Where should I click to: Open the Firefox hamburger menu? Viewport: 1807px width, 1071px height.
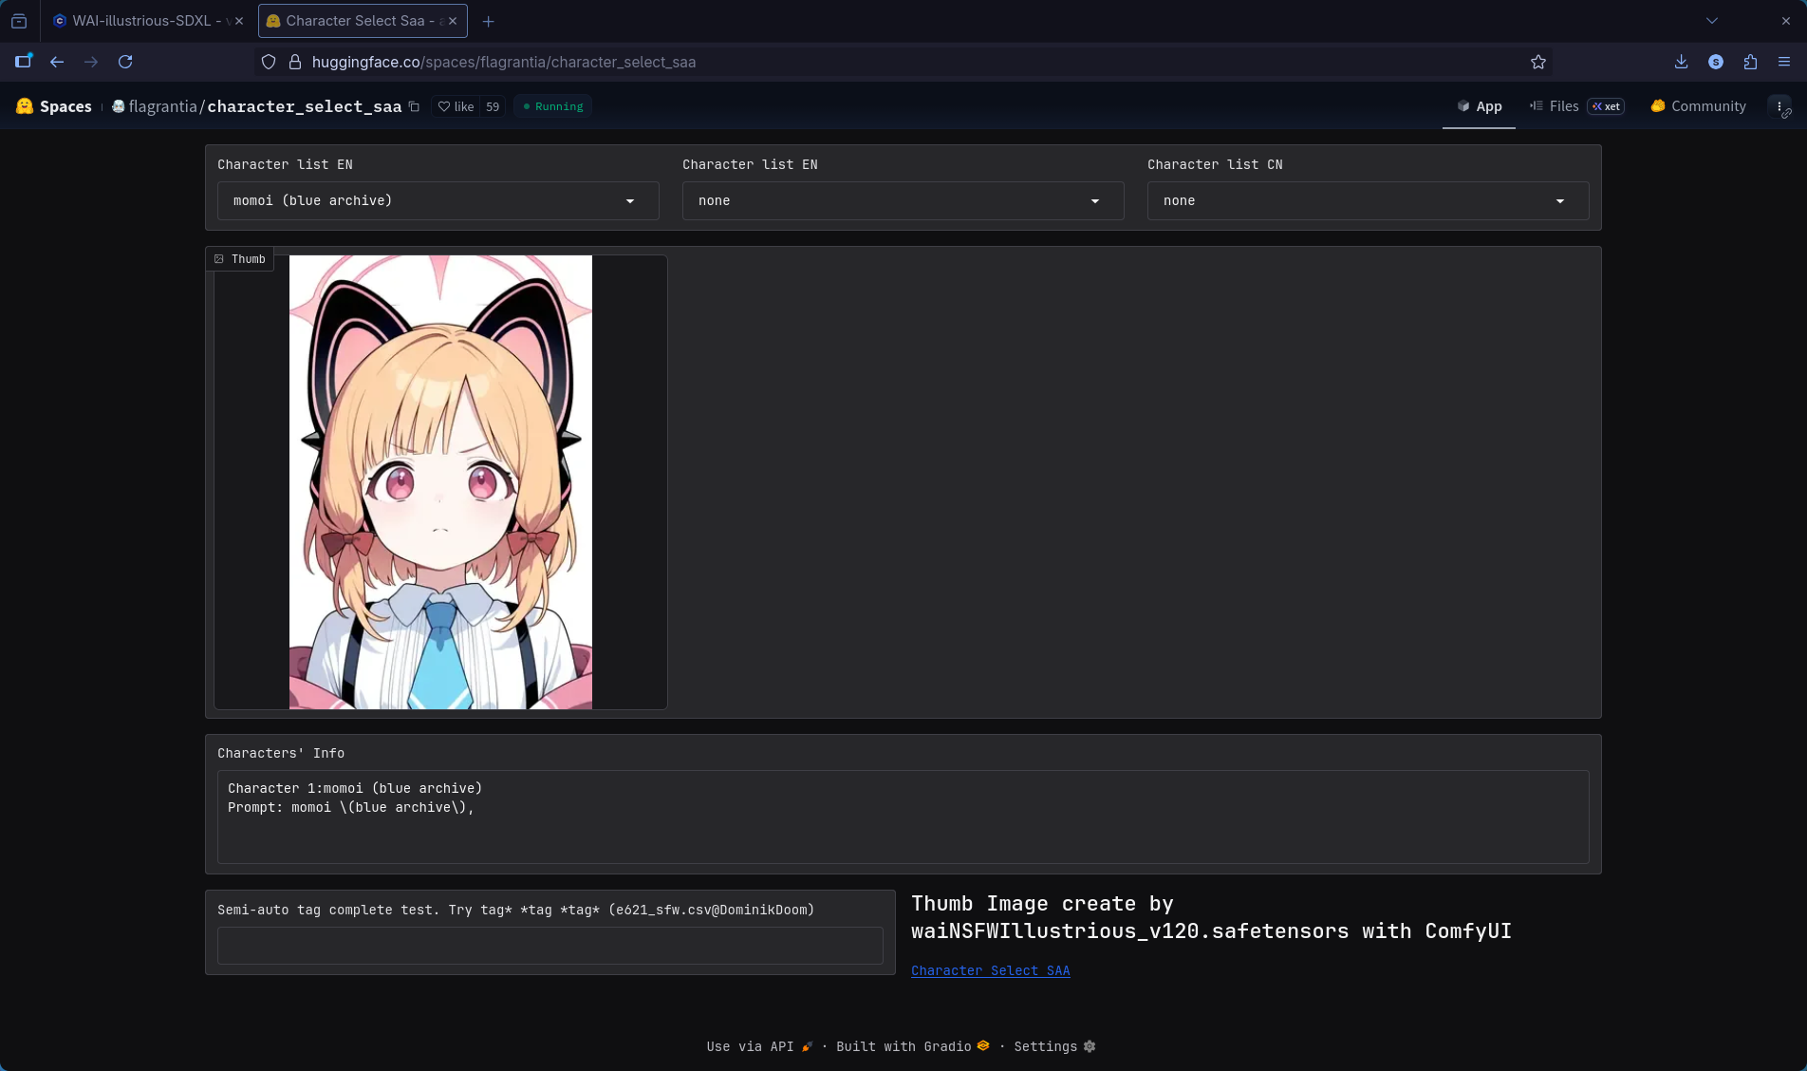point(1783,62)
